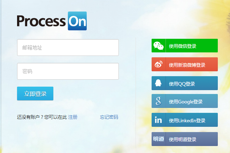Focus the 密码 password input field
The width and height of the screenshot is (230, 153).
(x=68, y=71)
